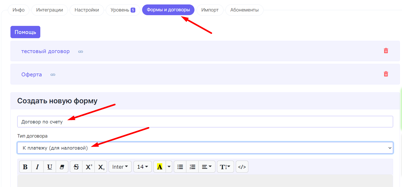
Task: Delete the Оферта form
Action: tap(386, 74)
